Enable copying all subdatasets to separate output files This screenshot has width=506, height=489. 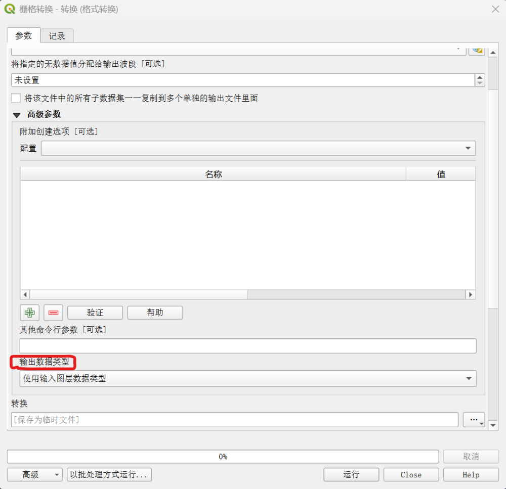(x=16, y=98)
